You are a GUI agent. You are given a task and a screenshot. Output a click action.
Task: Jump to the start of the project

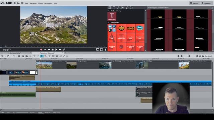(x=45, y=50)
